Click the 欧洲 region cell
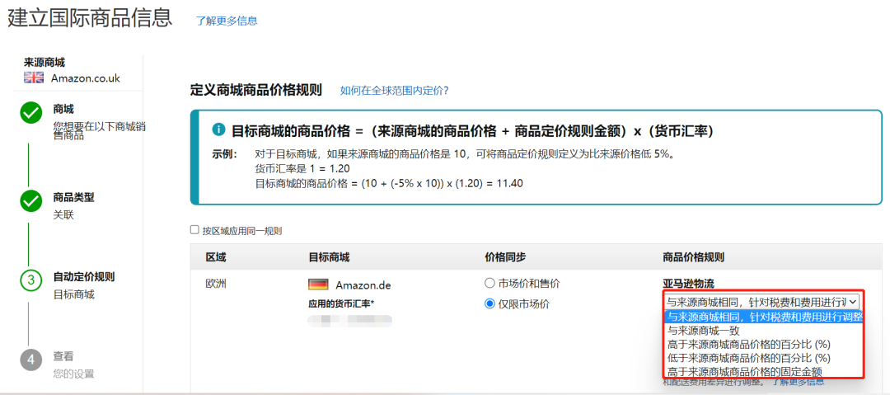890x395 pixels. tap(216, 284)
